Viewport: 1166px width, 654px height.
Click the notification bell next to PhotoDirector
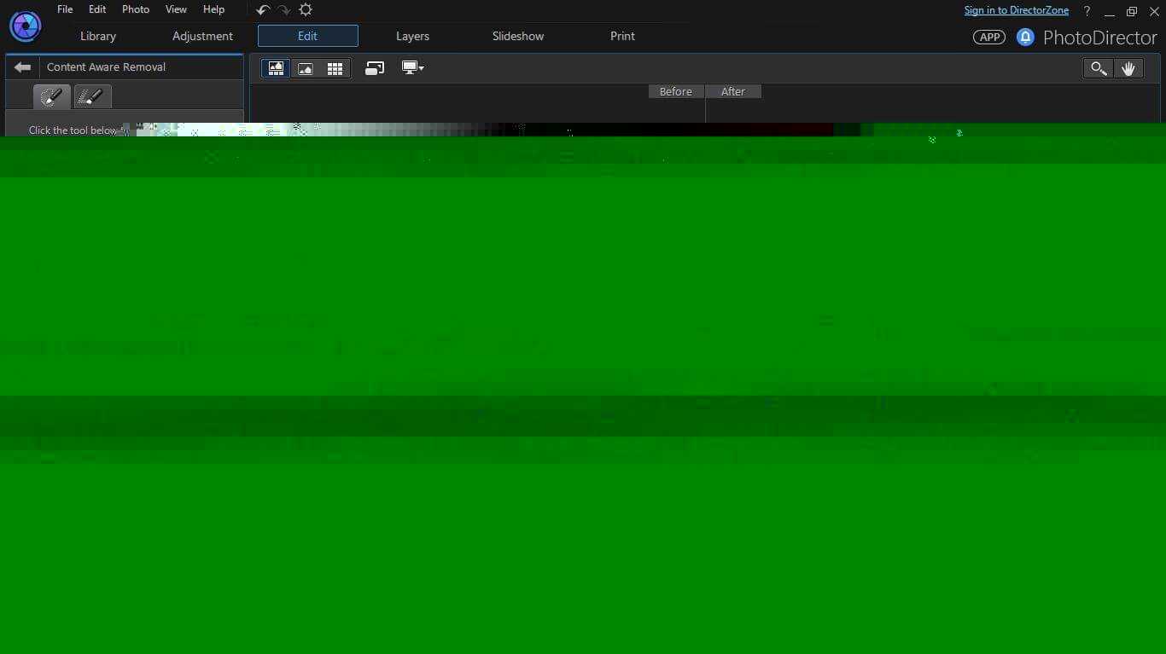pyautogui.click(x=1024, y=37)
